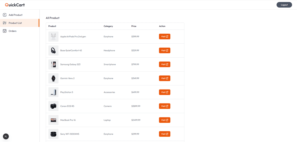Select Product List in the sidebar
This screenshot has height=142, width=297.
pos(20,23)
